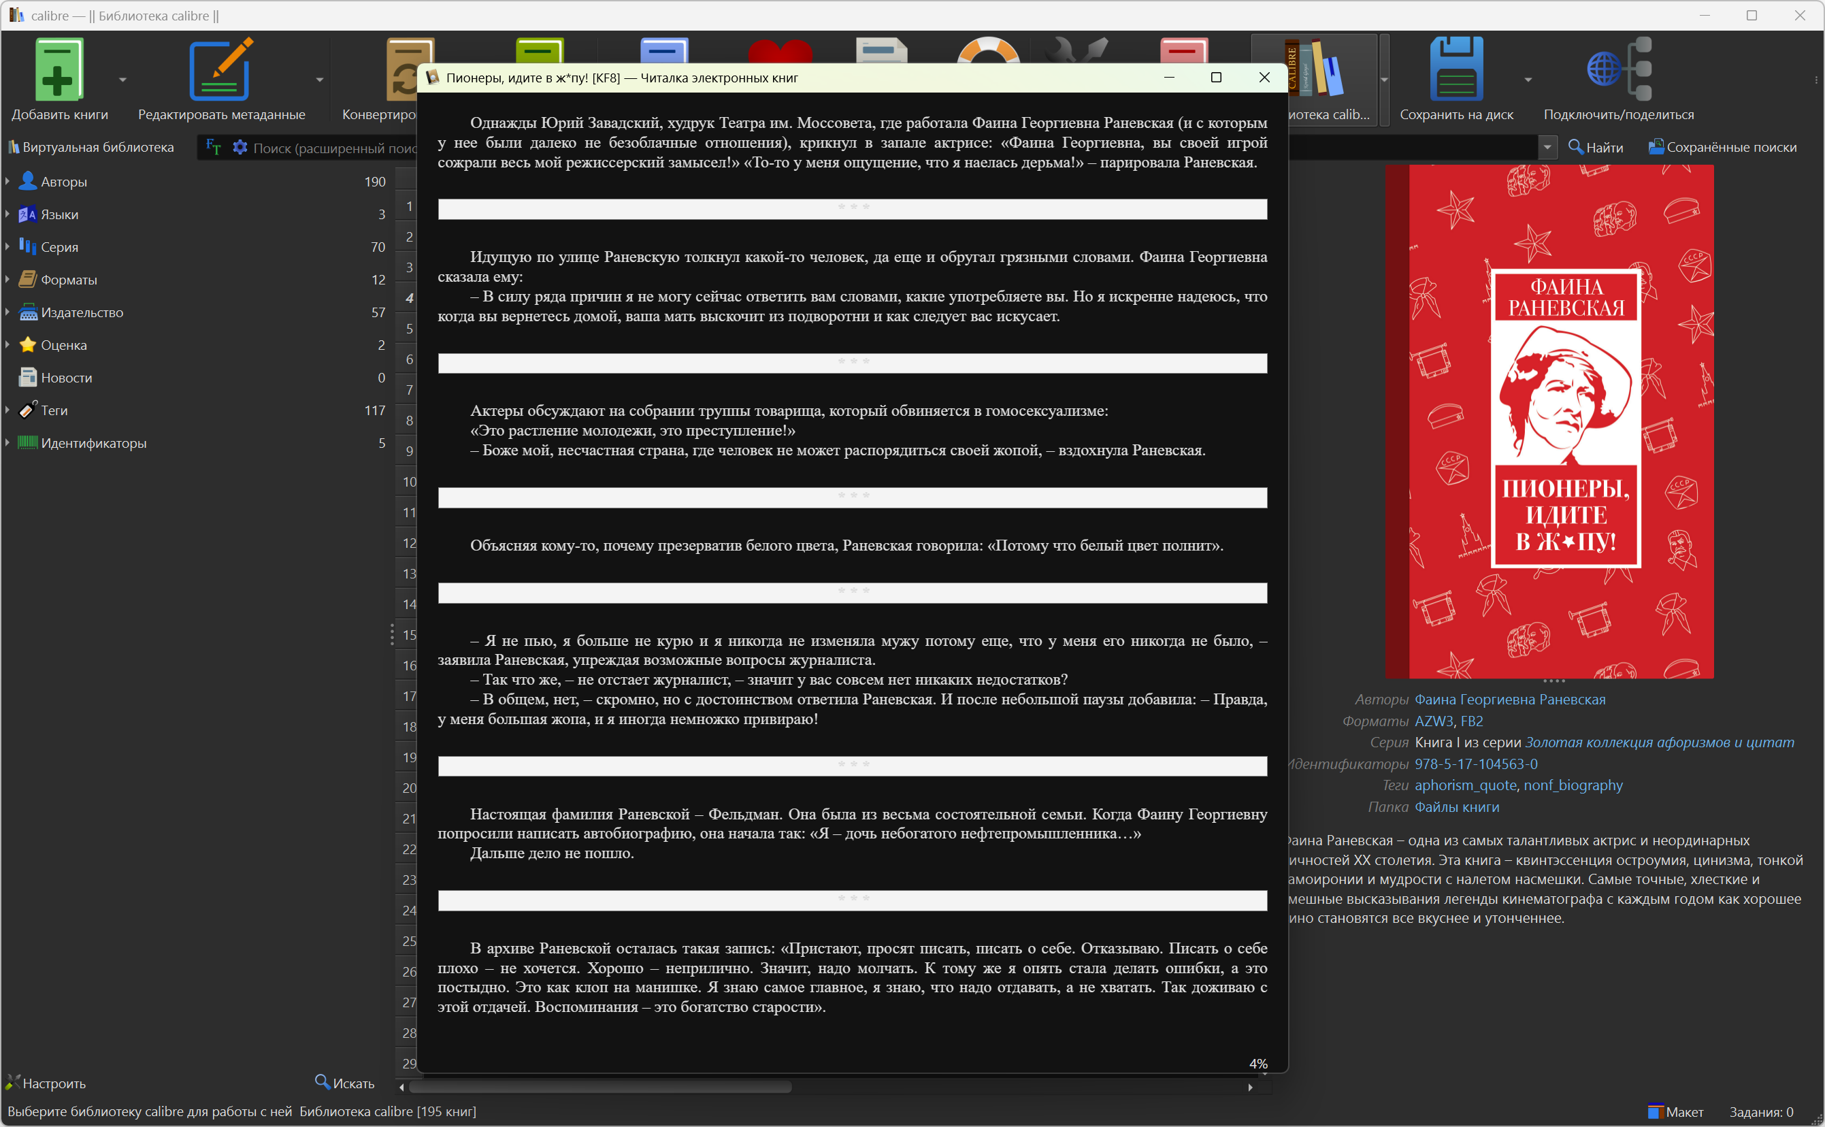Open preferences wrench icon in toolbar
The width and height of the screenshot is (1825, 1127).
(1075, 50)
